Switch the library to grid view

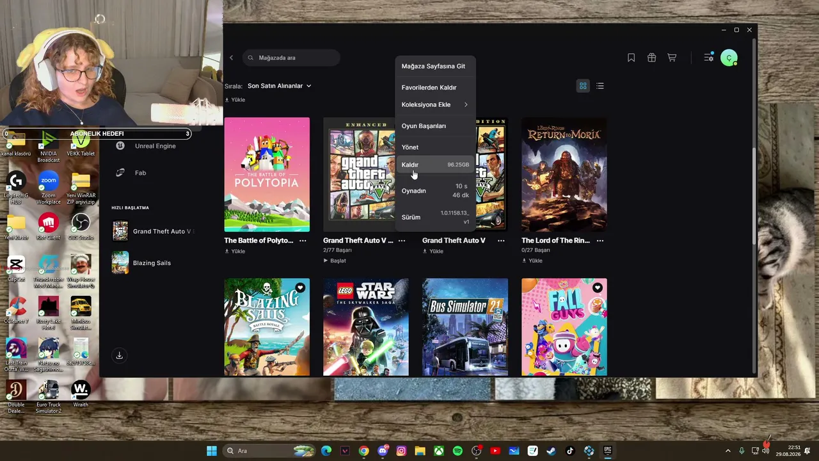[583, 86]
